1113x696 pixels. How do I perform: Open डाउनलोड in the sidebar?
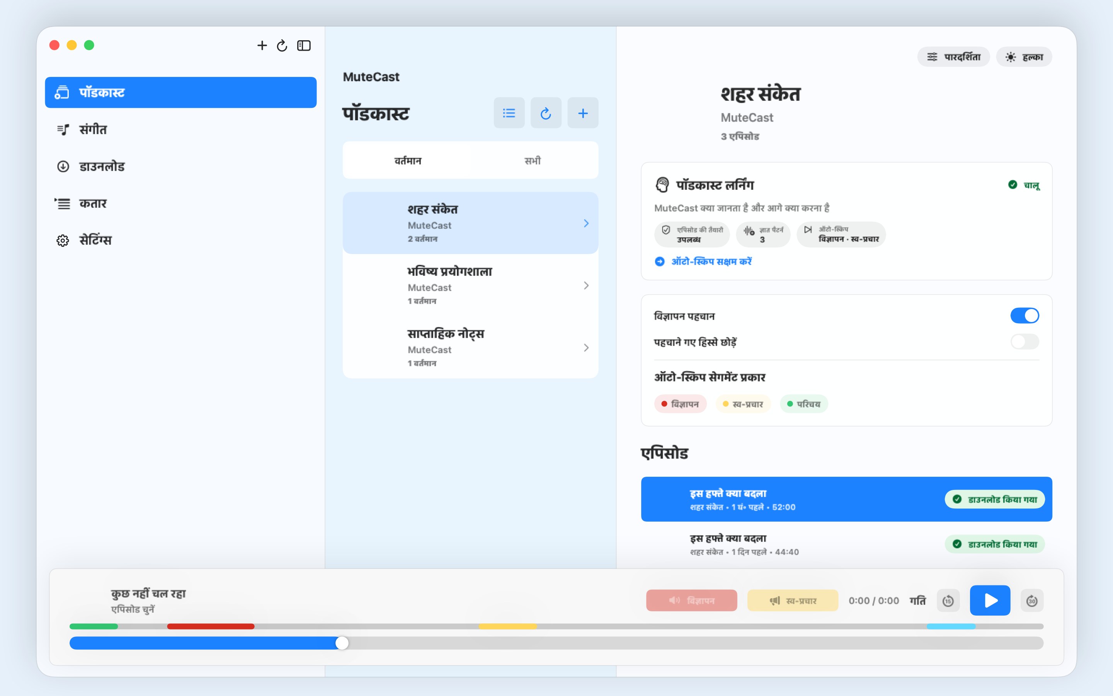[181, 166]
